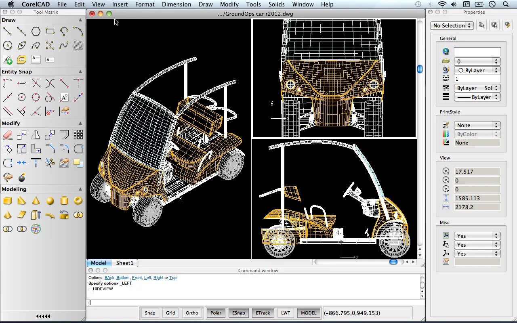
Task: Open the Hatch fill tool
Action: click(x=78, y=45)
